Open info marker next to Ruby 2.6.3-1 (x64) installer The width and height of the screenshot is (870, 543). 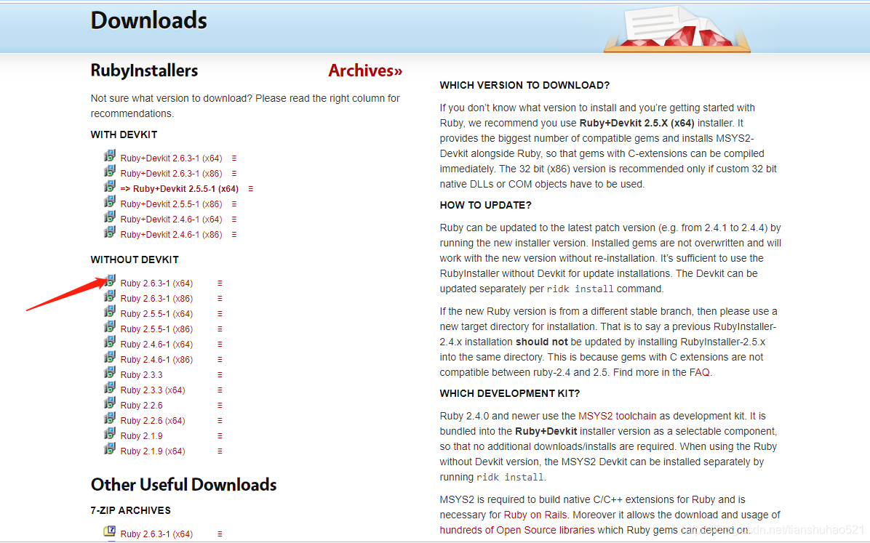[x=220, y=283]
